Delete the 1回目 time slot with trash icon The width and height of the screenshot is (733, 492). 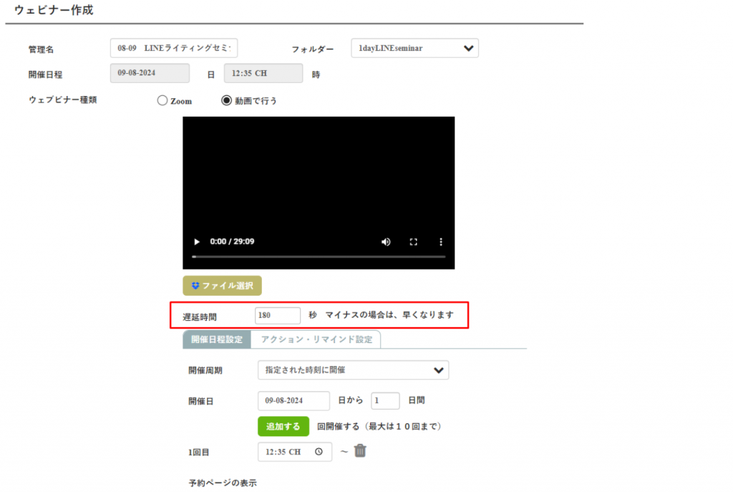[x=360, y=451]
